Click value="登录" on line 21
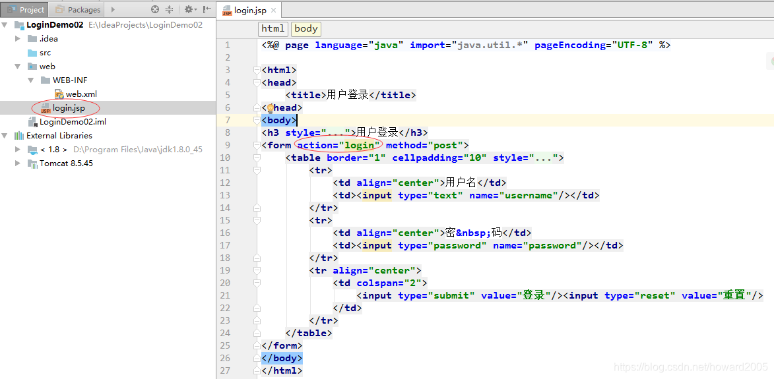The height and width of the screenshot is (379, 774). click(x=516, y=295)
